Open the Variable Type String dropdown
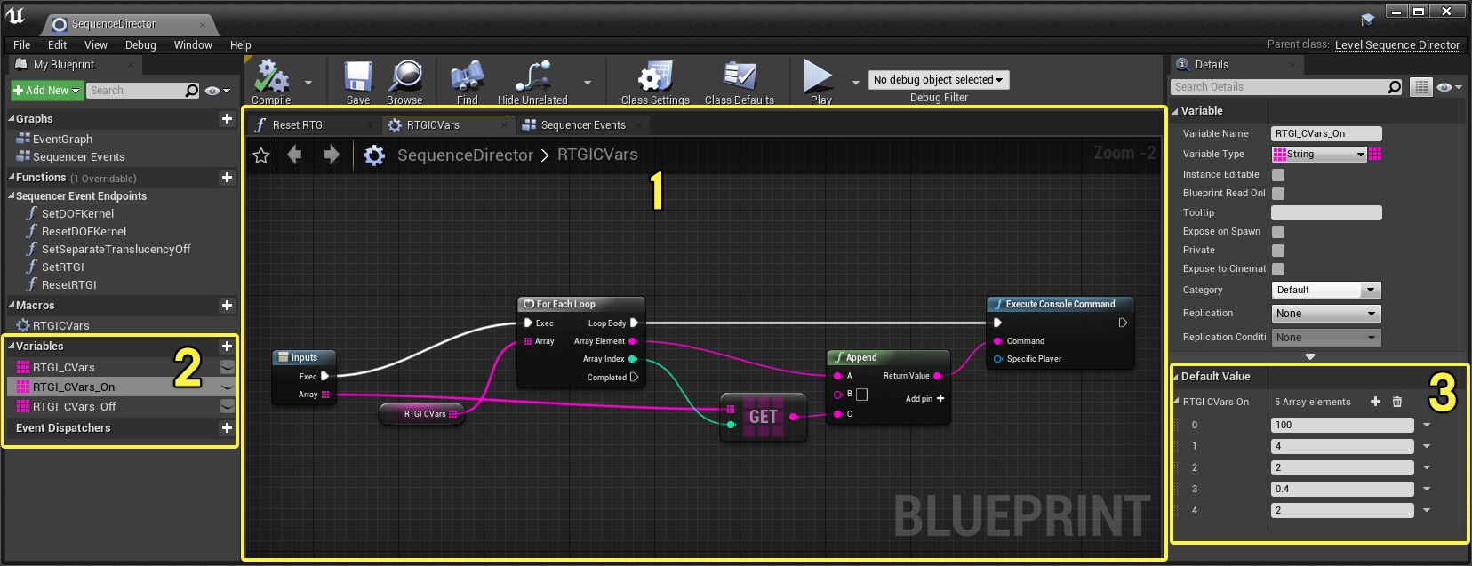 [1318, 154]
